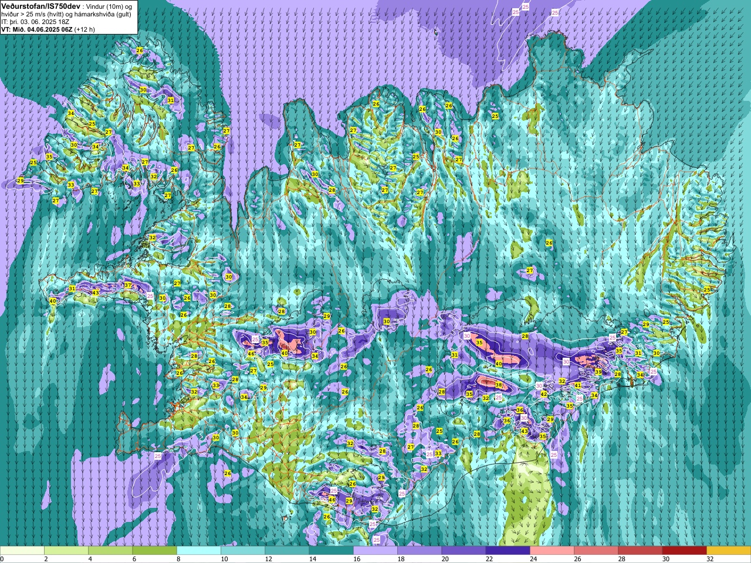751x563 pixels.
Task: Click the "10" label on the legend scale
Action: 224,559
